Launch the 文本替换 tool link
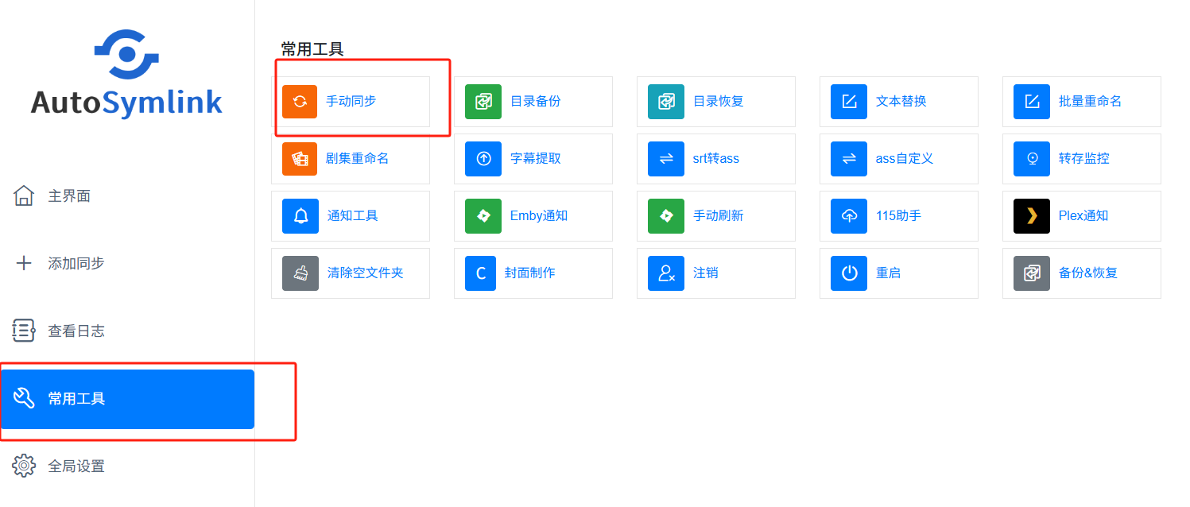The width and height of the screenshot is (1190, 507). point(901,102)
